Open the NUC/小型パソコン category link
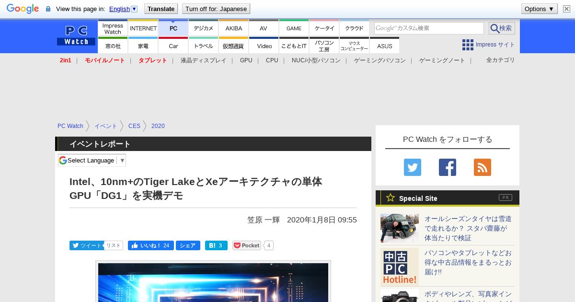 [316, 60]
